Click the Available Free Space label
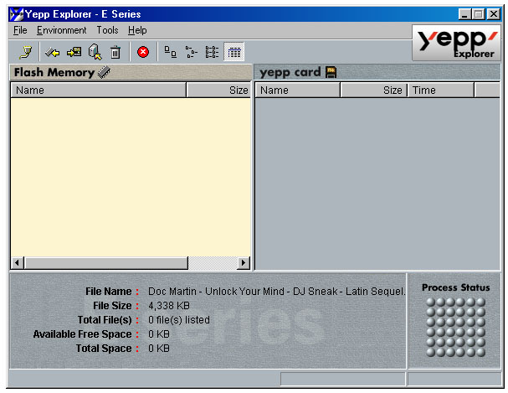The height and width of the screenshot is (393, 508). coord(82,334)
